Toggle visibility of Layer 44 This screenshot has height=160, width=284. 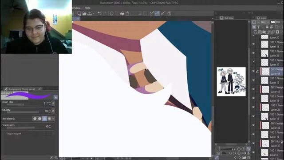(x=253, y=71)
